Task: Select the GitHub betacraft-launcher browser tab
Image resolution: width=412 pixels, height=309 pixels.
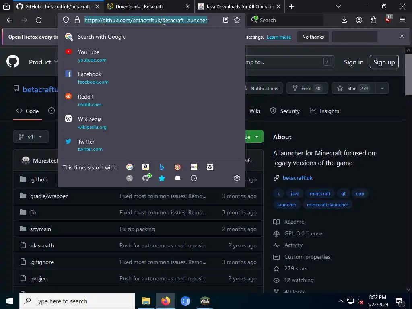Action: pyautogui.click(x=57, y=7)
